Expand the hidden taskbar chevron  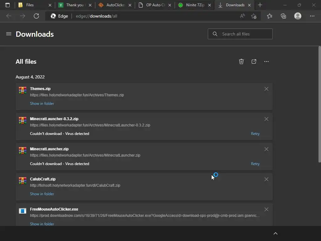coord(276,233)
